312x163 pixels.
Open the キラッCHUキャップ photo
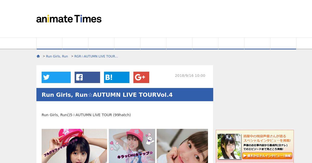(132, 146)
